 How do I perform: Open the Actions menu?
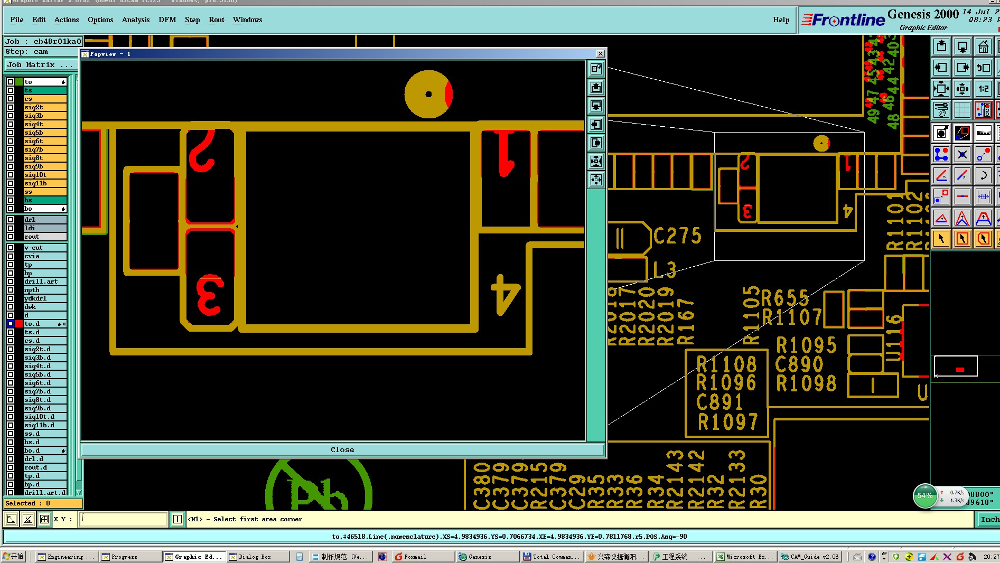67,20
